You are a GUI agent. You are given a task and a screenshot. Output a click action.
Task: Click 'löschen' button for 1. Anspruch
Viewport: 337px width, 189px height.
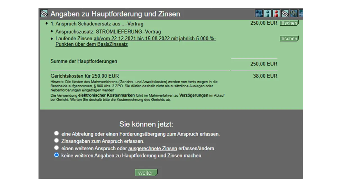point(289,23)
